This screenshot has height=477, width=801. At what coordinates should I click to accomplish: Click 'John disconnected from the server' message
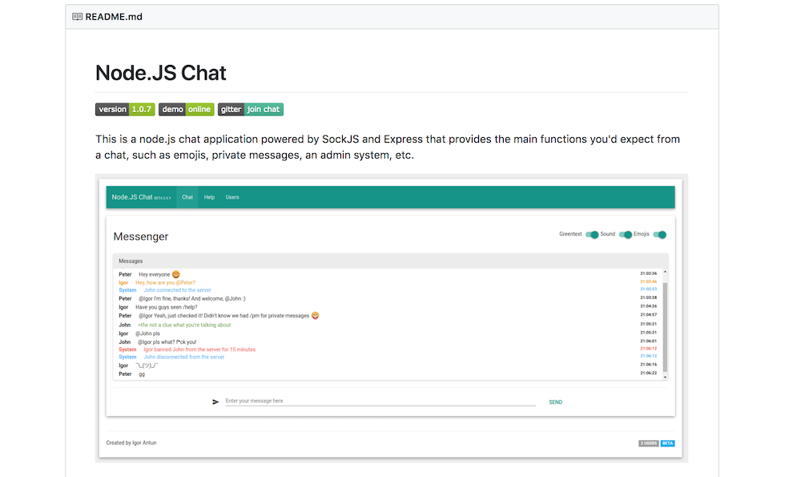point(184,357)
